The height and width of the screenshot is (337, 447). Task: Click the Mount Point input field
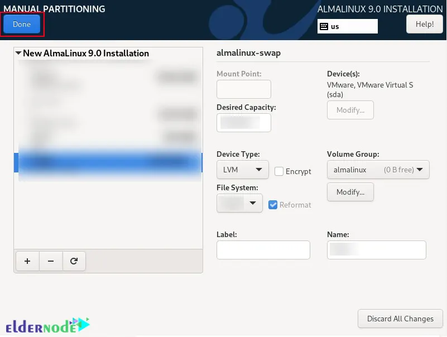(244, 89)
